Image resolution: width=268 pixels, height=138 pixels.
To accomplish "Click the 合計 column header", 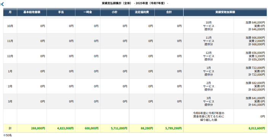I will click(x=169, y=12).
